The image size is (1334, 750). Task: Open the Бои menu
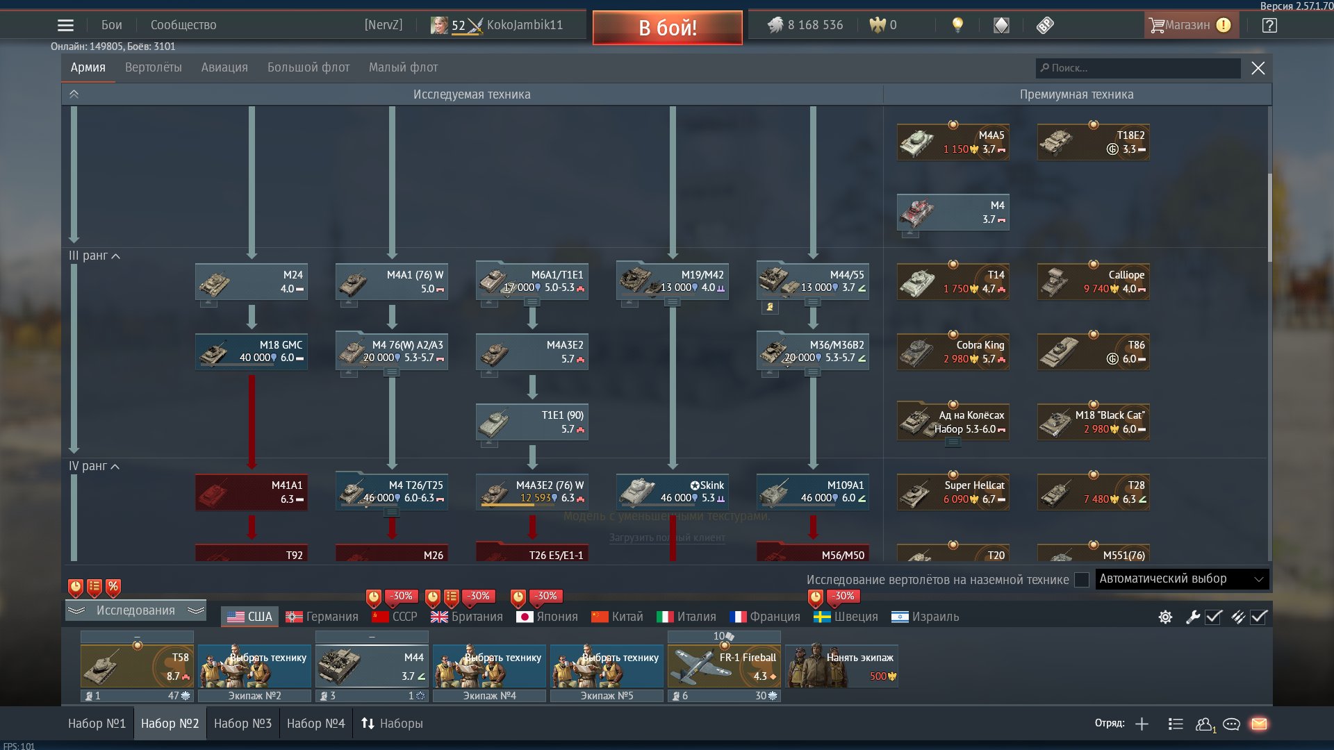[x=112, y=26]
